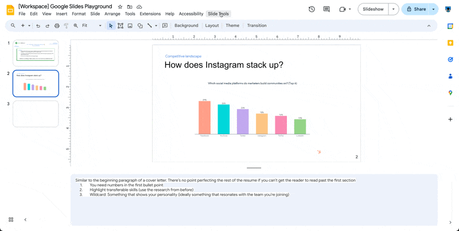This screenshot has height=231, width=459.
Task: Star this presentation
Action: click(x=120, y=7)
